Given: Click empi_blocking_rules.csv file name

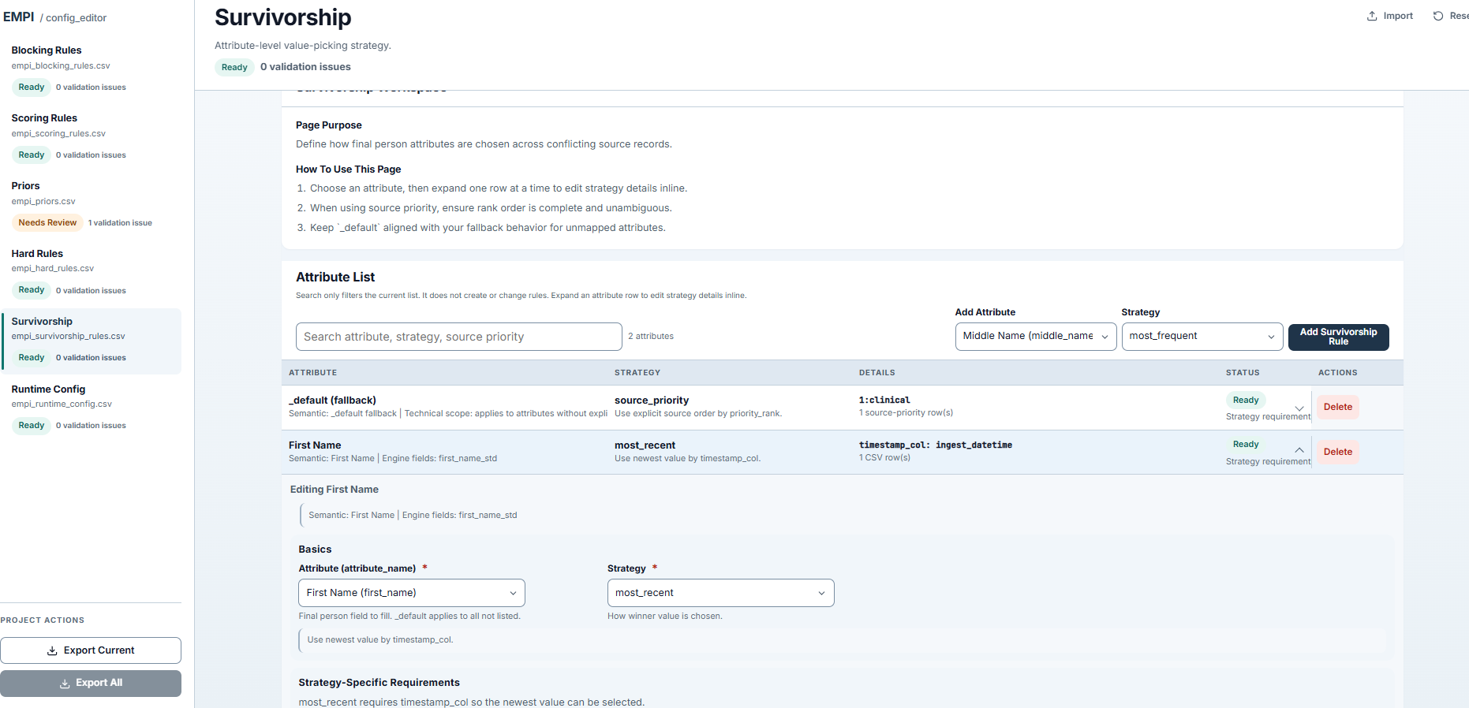Looking at the screenshot, I should (x=61, y=65).
